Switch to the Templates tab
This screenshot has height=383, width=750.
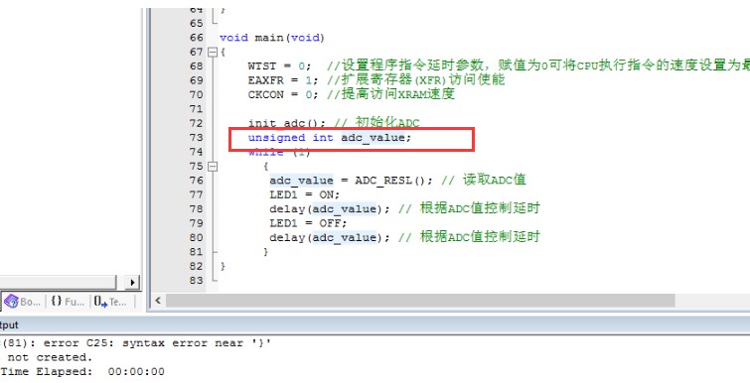click(x=110, y=302)
